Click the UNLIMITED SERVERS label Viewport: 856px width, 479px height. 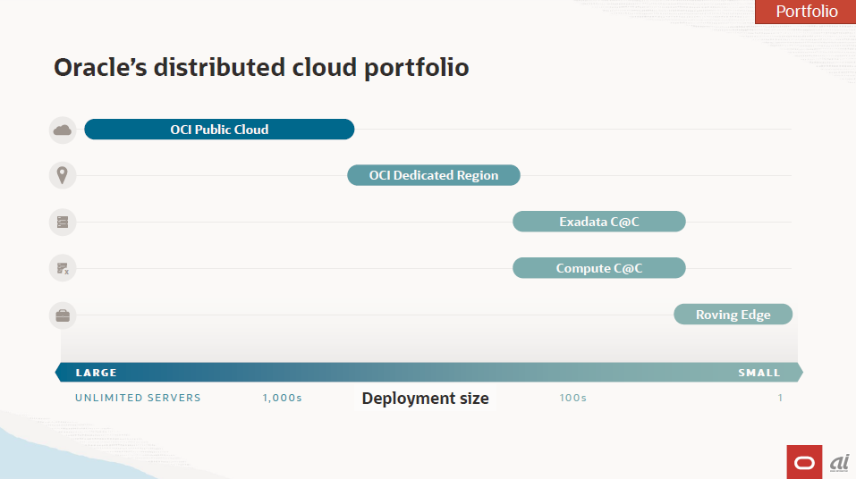pos(138,398)
